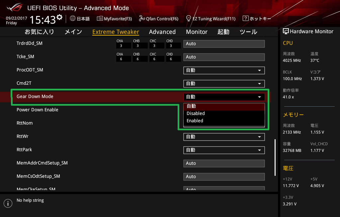Click the TrdrdDd_SM Auto input field
The image size is (340, 217).
click(224, 44)
